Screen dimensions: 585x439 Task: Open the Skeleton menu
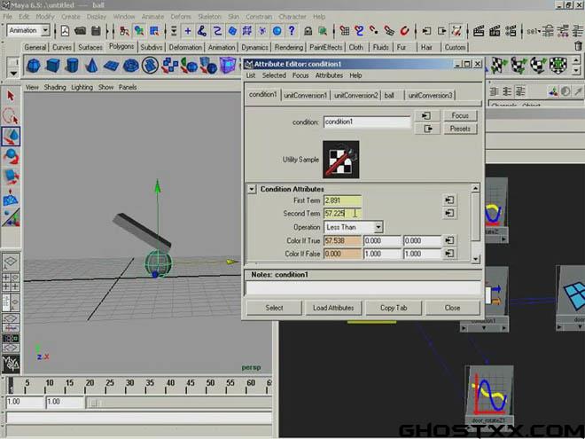pos(210,17)
